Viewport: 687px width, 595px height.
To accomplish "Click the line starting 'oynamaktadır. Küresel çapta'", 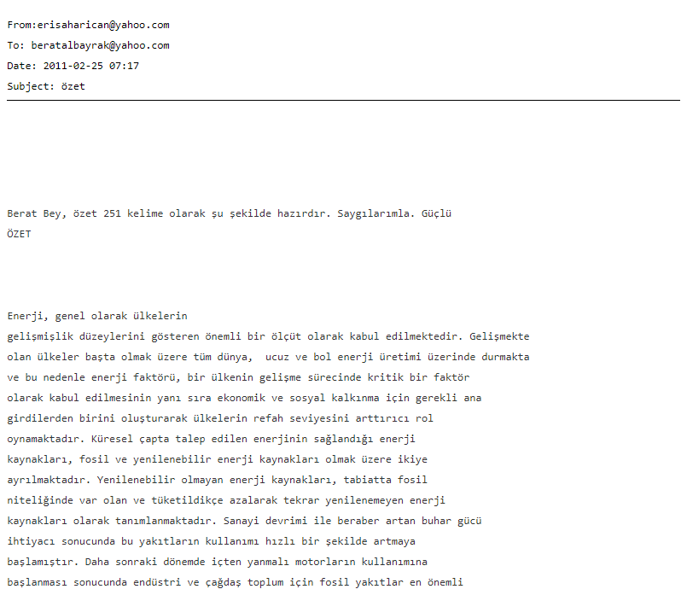I will coord(211,439).
